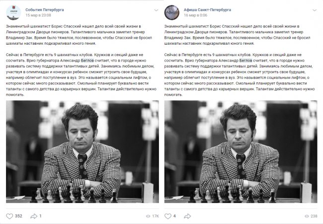Expand the post options chevron for События Петербурга
Screen dimensions: 323x224
click(156, 10)
